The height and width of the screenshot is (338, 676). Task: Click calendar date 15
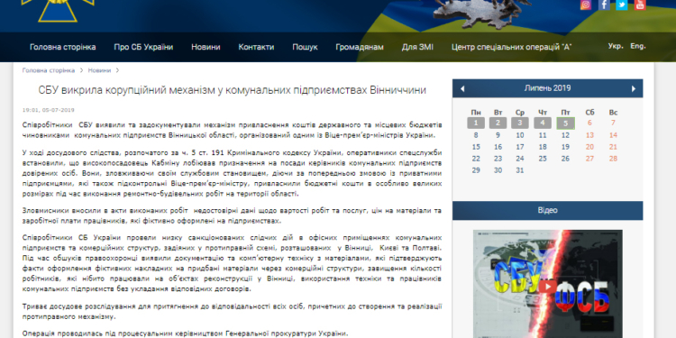pyautogui.click(x=476, y=147)
